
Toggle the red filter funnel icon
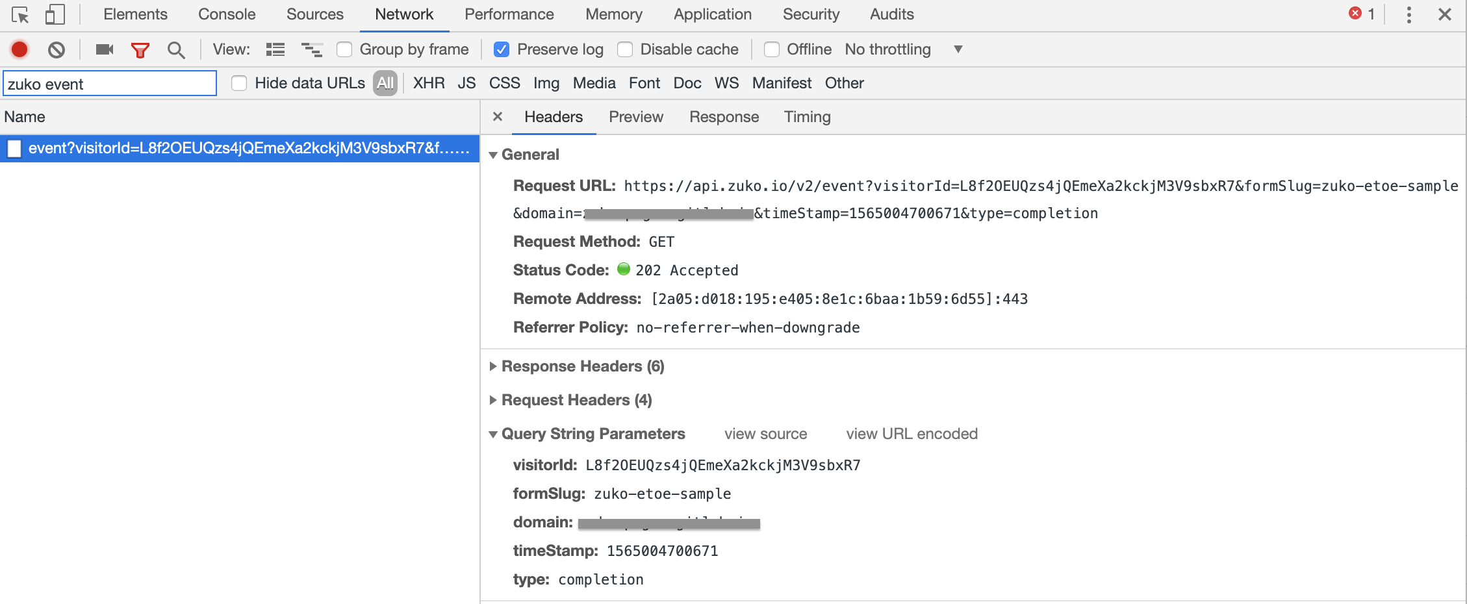tap(140, 50)
